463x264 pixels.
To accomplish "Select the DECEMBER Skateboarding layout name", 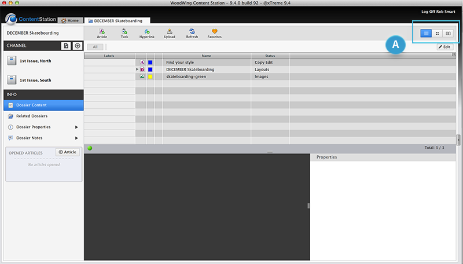I will 190,69.
